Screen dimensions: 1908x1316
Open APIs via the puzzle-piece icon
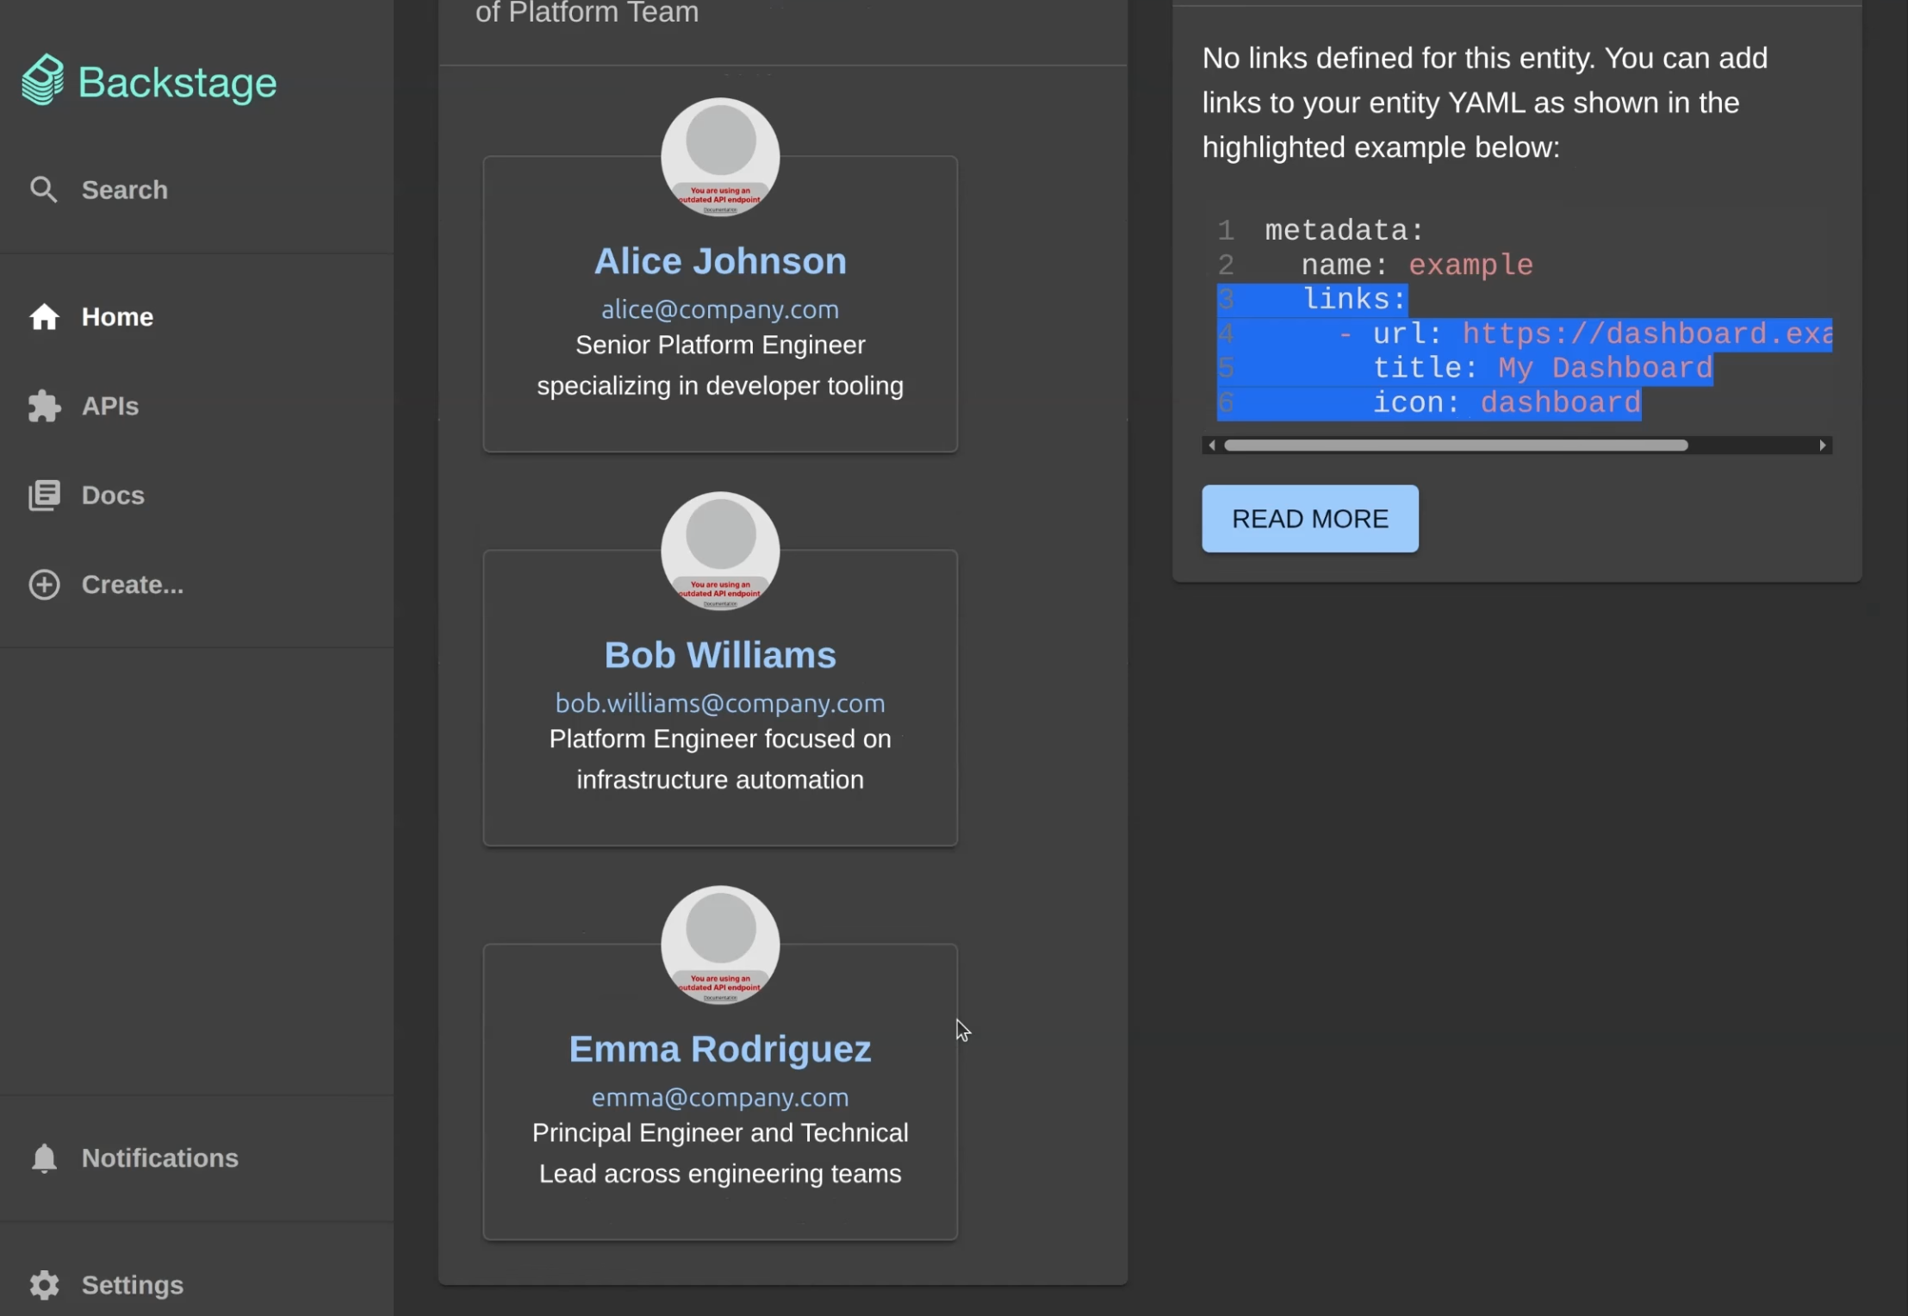(x=44, y=406)
